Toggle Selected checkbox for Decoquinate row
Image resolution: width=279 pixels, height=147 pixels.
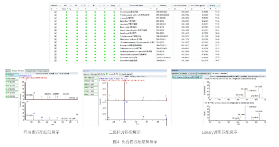pos(55,61)
